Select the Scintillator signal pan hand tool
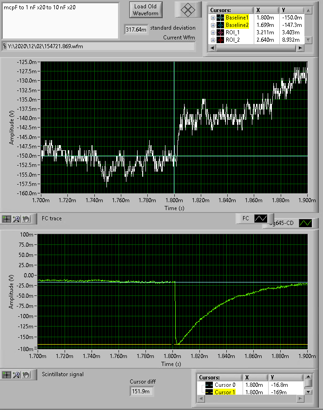Image resolution: width=323 pixels, height=410 pixels. [26, 375]
